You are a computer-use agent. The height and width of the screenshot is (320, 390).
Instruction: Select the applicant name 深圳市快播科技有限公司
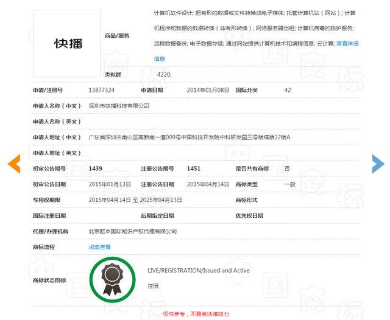(x=119, y=106)
